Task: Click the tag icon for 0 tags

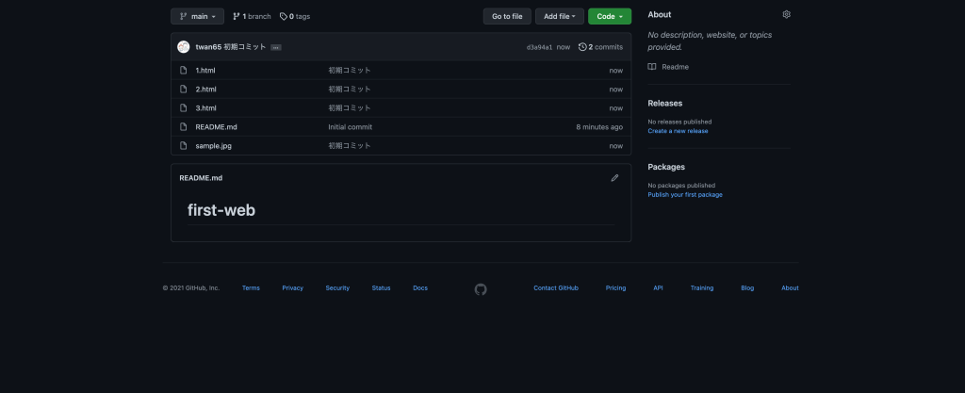Action: pyautogui.click(x=284, y=16)
